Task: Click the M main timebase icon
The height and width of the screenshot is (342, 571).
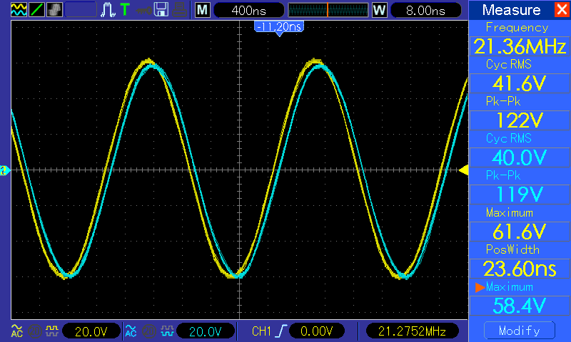Action: coord(203,10)
